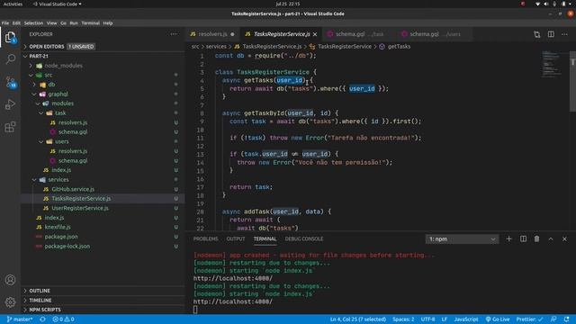Open the notifications bell
The image size is (576, 324).
(x=566, y=319)
